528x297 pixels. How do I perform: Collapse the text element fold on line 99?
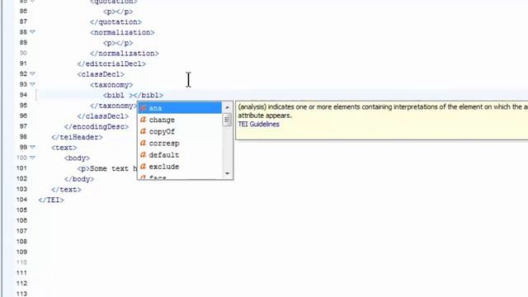[32, 147]
